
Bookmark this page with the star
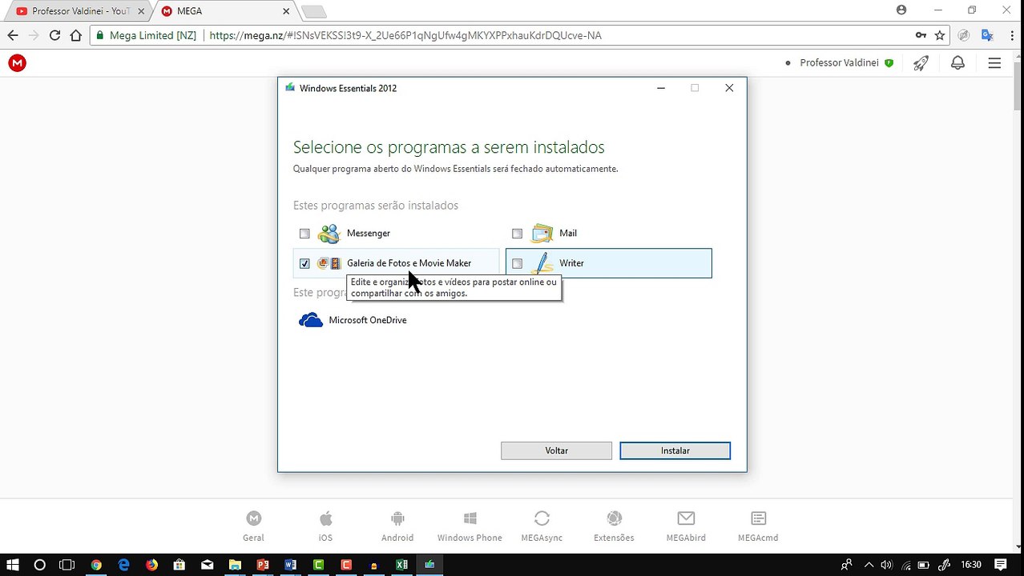(x=940, y=35)
